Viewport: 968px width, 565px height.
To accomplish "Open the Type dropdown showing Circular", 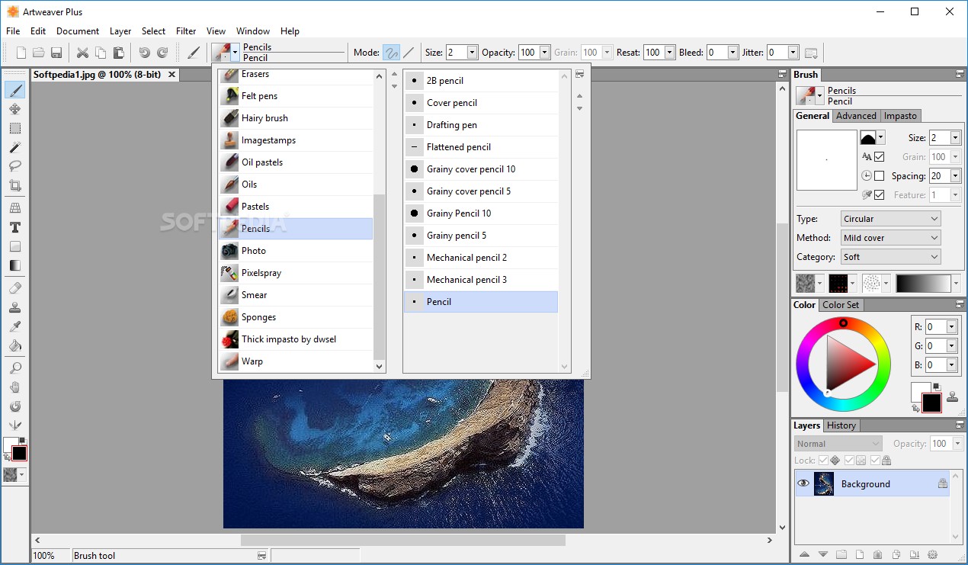I will point(889,218).
